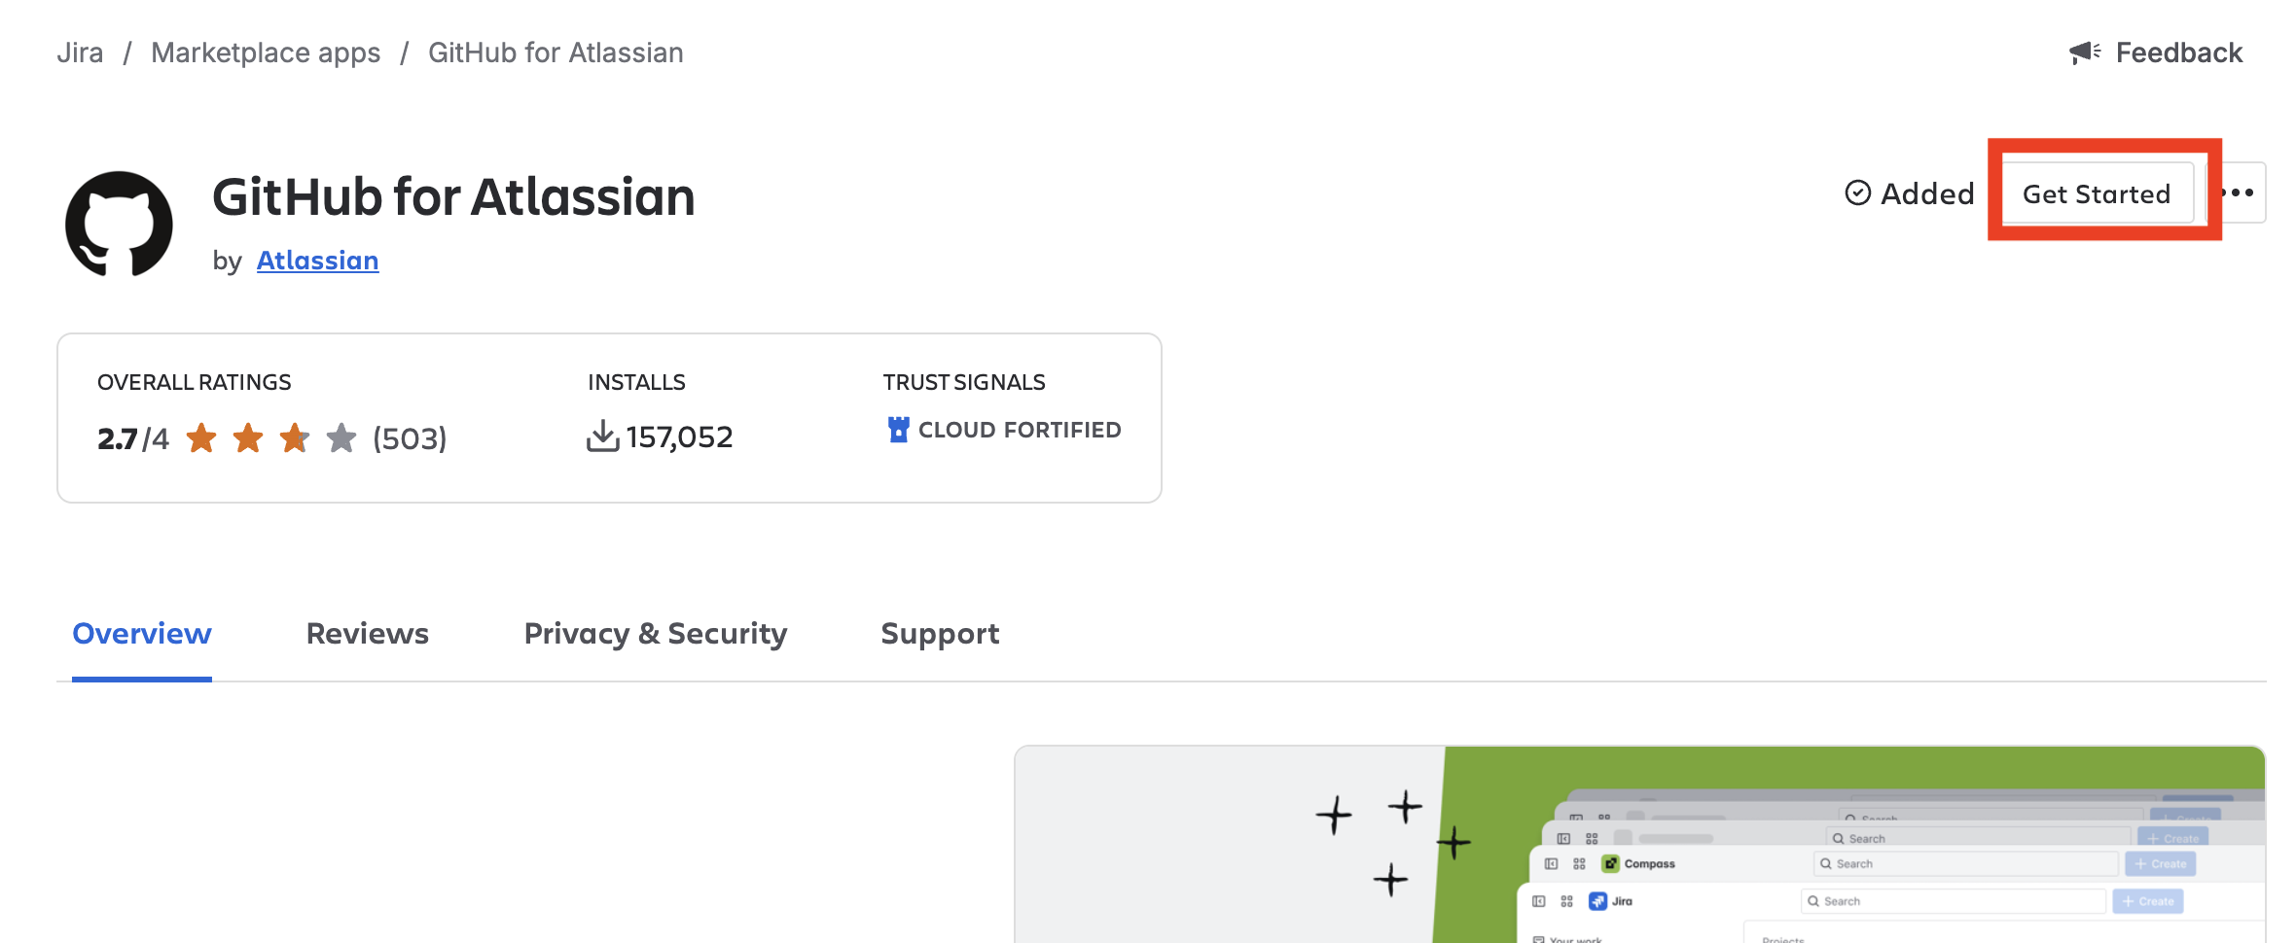Click the Feedback megaphone icon
The image size is (2296, 943).
pyautogui.click(x=2085, y=52)
